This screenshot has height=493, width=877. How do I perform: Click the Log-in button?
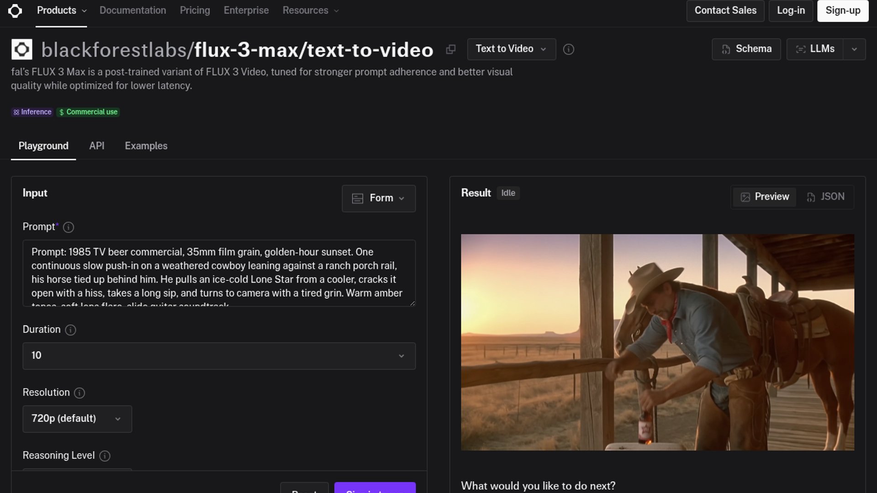tap(791, 10)
